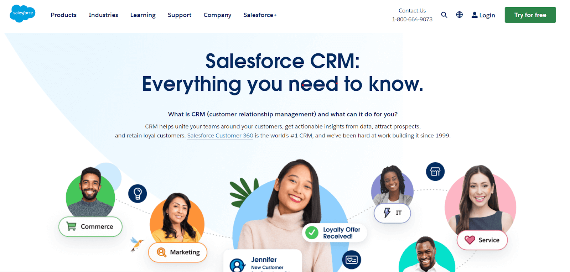Click the "CRM helps unite your teams" paragraph
This screenshot has width=570, height=272.
click(283, 131)
